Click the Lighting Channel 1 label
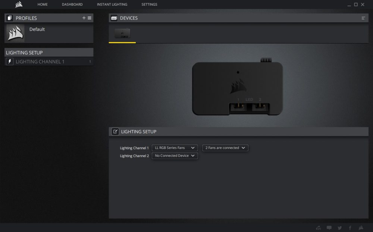This screenshot has height=232, width=373. pos(134,148)
